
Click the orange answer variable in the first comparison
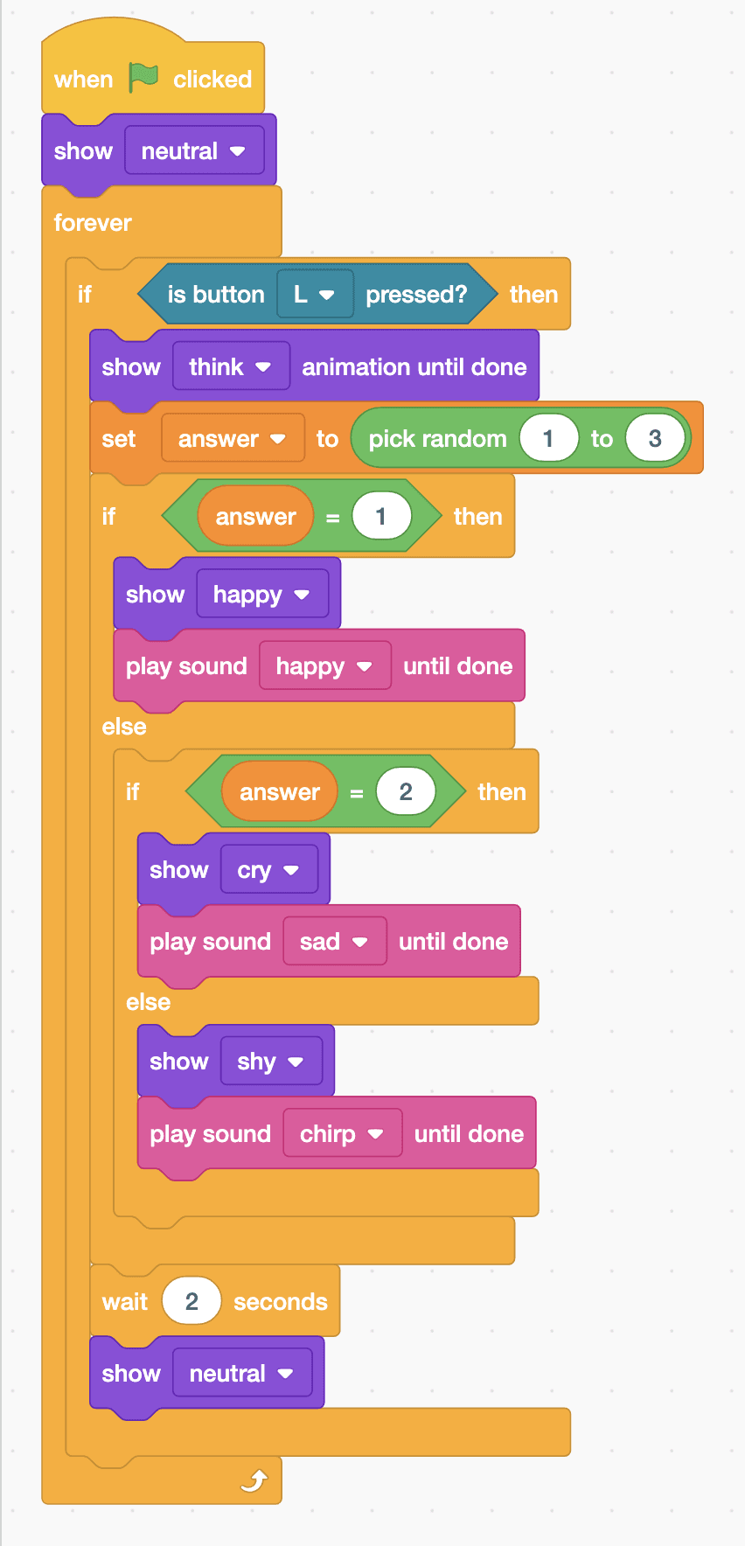point(255,516)
